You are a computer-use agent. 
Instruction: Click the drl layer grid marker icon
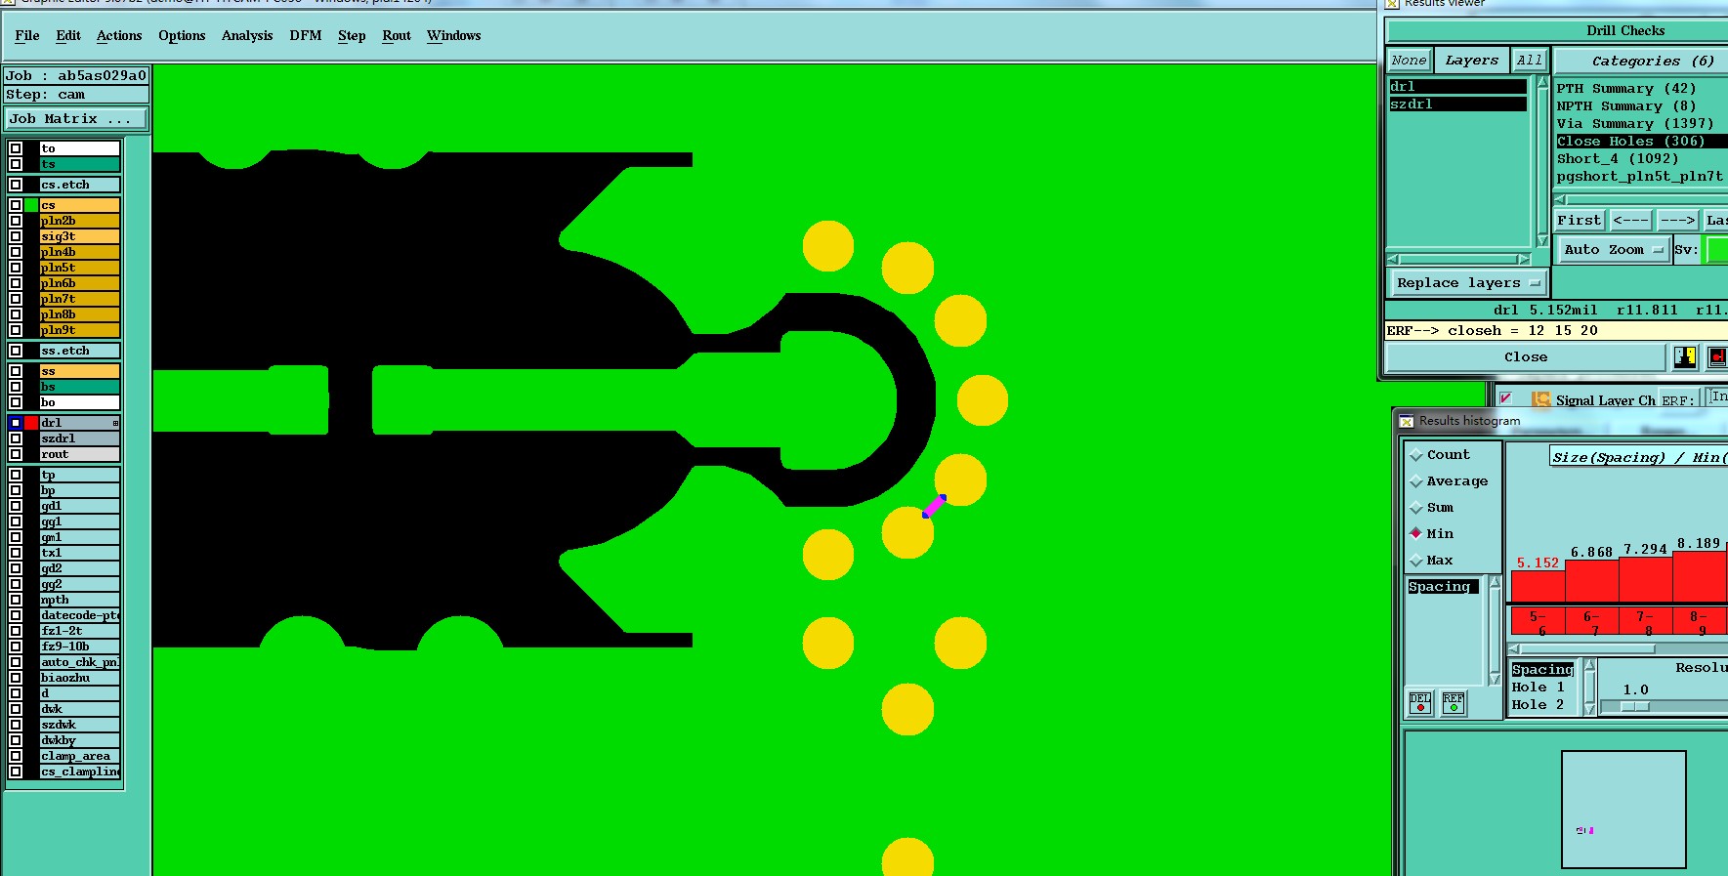(x=115, y=423)
